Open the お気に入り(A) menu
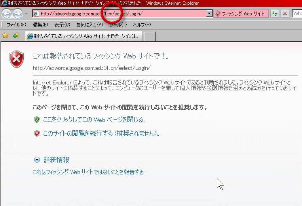The width and height of the screenshot is (302, 206). (90, 25)
